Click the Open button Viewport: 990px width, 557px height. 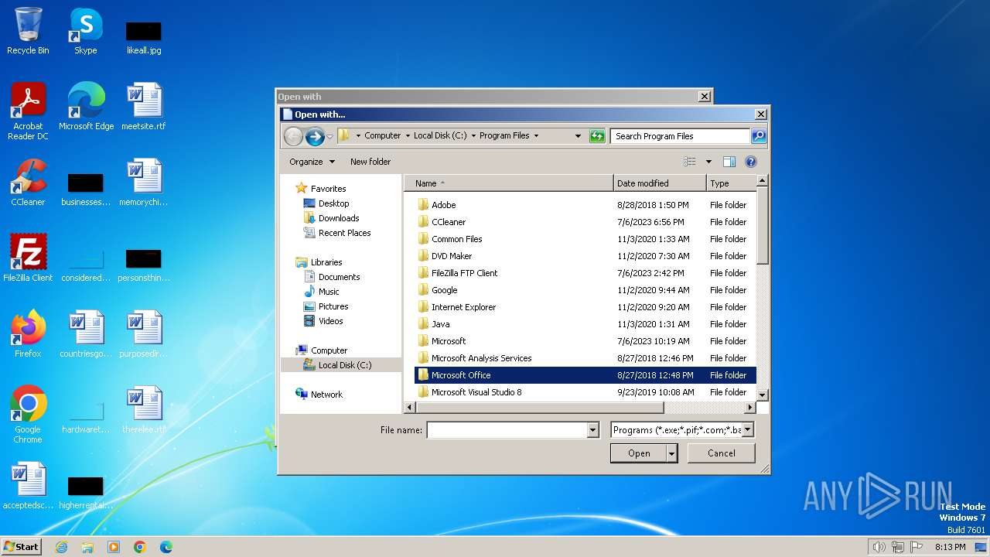pos(638,453)
